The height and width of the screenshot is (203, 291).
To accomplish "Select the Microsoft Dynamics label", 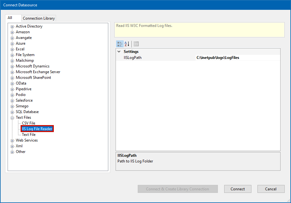I will (33, 66).
